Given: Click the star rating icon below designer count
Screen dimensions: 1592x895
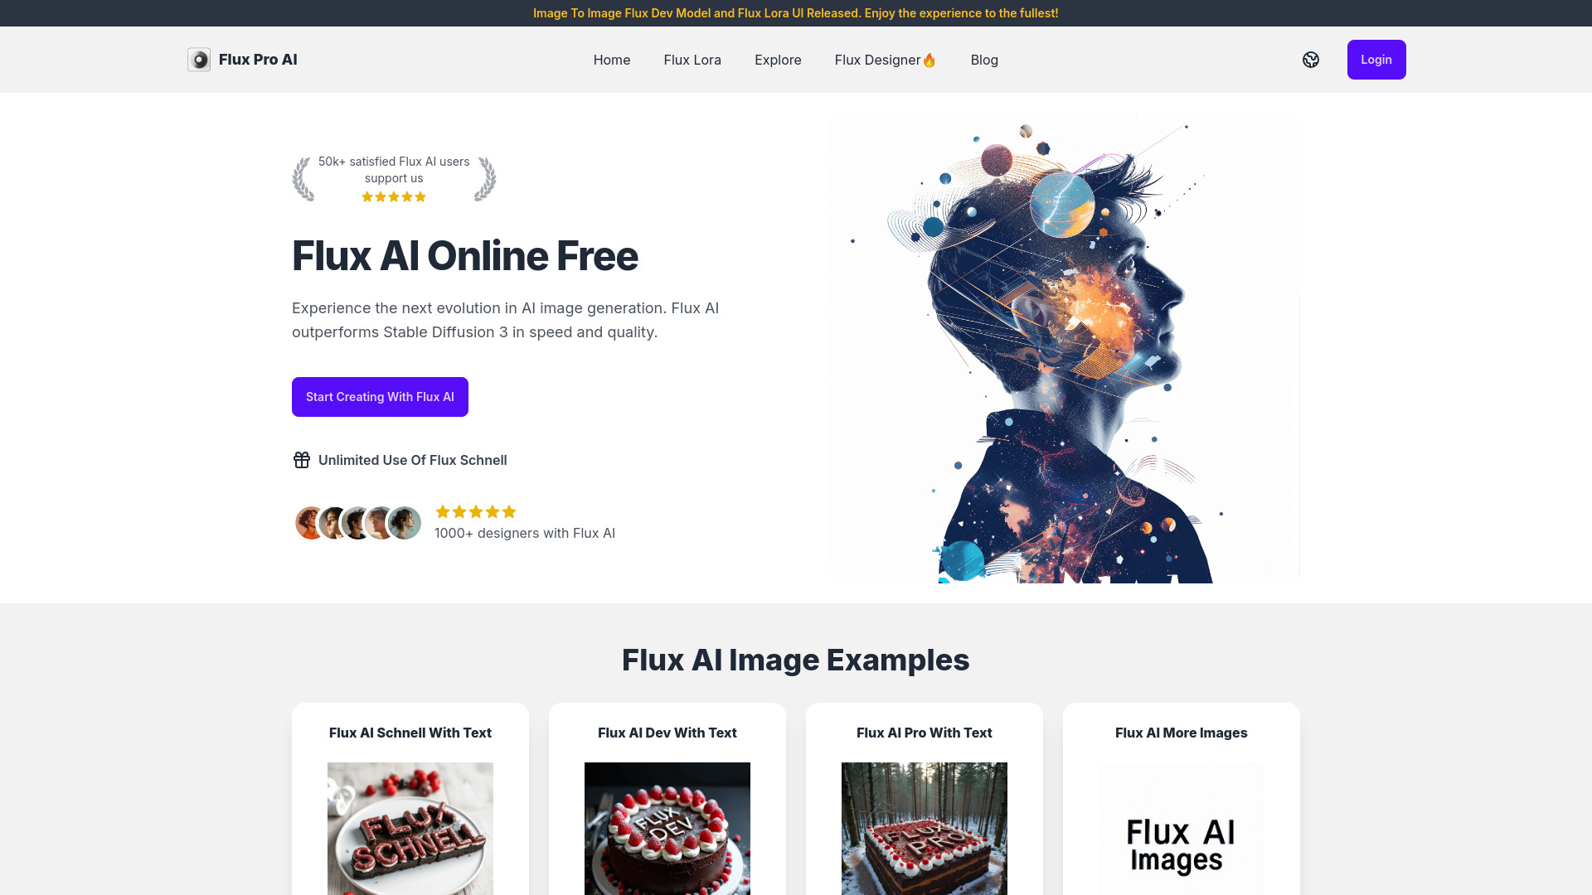Looking at the screenshot, I should [x=476, y=511].
